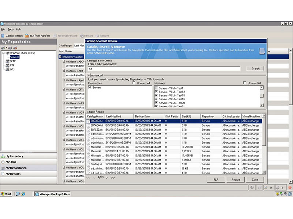Click the red alert icon in status bar
Viewport: 293px width, 219px height.
click(290, 188)
